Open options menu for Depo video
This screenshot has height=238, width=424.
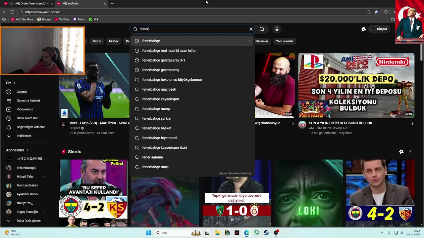(412, 123)
